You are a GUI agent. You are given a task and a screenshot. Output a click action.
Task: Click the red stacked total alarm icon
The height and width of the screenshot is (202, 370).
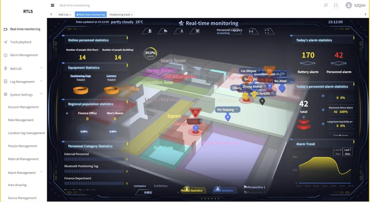304,124
